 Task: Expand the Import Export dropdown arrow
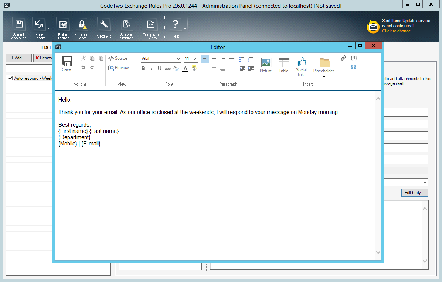[x=48, y=28]
